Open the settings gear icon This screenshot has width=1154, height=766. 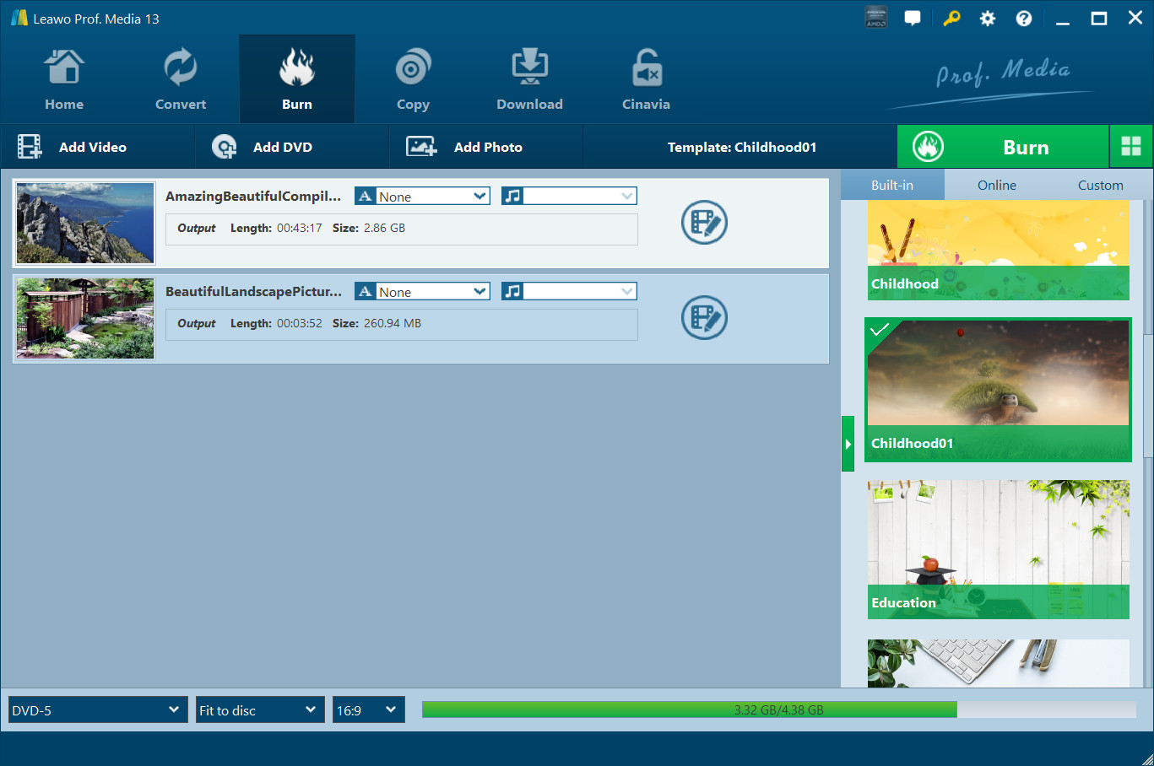987,17
